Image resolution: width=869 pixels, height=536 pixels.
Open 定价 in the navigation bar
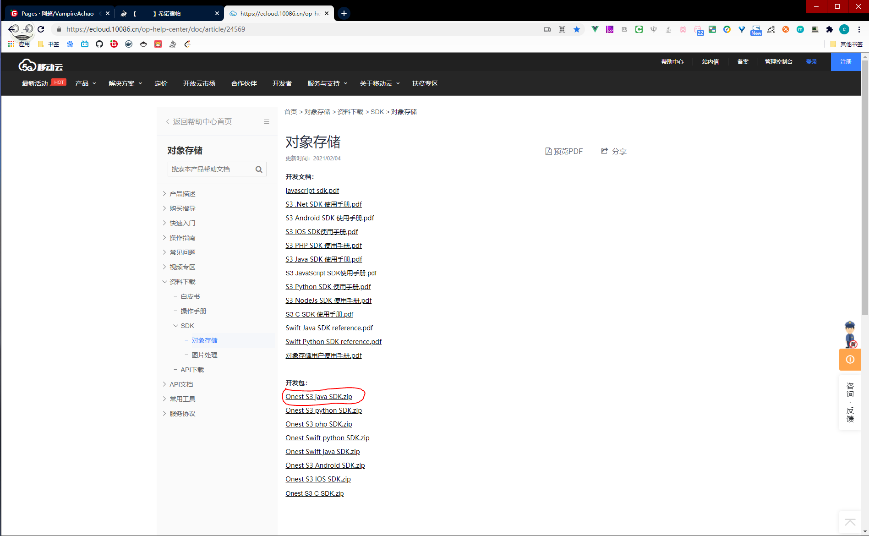coord(161,83)
